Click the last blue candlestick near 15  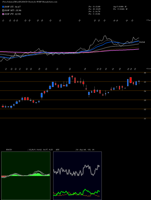tap(139, 81)
